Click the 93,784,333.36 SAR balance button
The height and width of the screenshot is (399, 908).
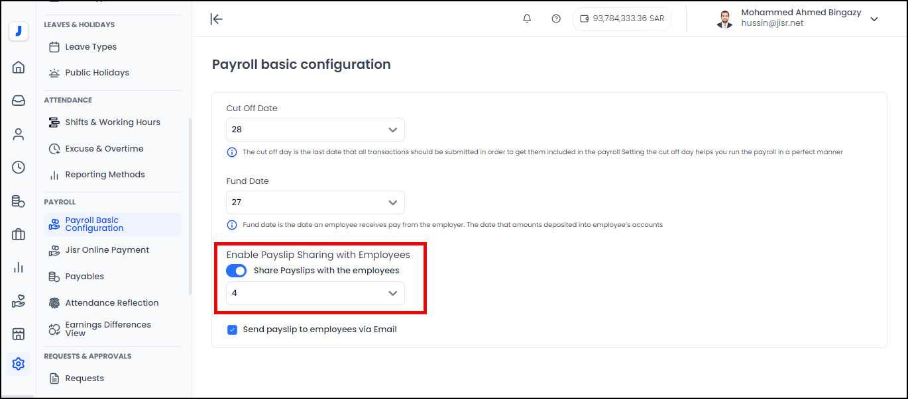(622, 19)
